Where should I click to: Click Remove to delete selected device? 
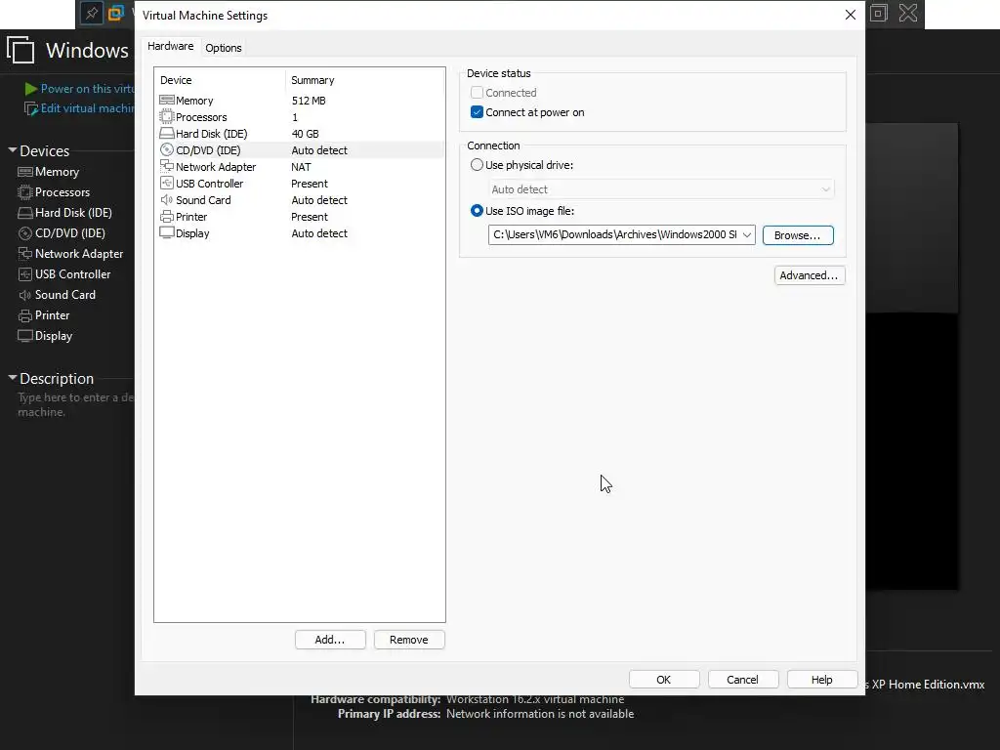[409, 640]
